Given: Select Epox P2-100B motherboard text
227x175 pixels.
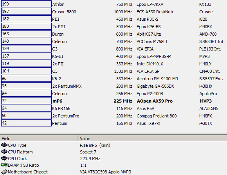Looking at the screenshot, I should pyautogui.click(x=150, y=94).
